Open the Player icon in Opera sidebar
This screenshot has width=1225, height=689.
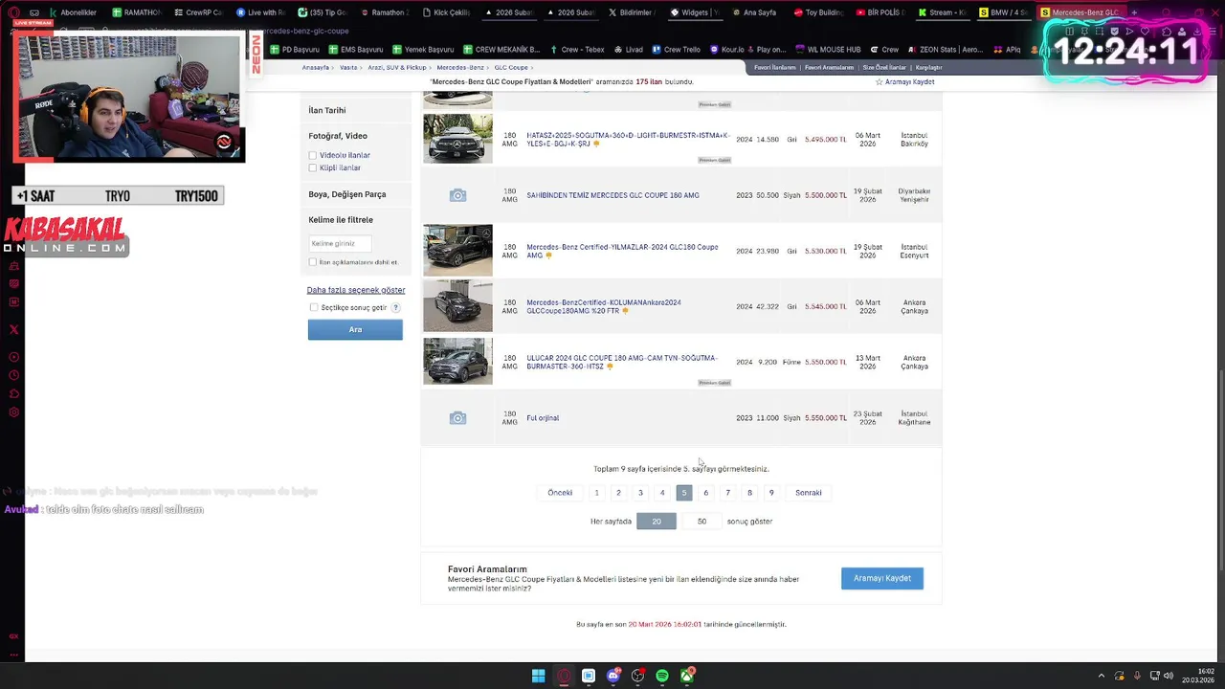13,357
